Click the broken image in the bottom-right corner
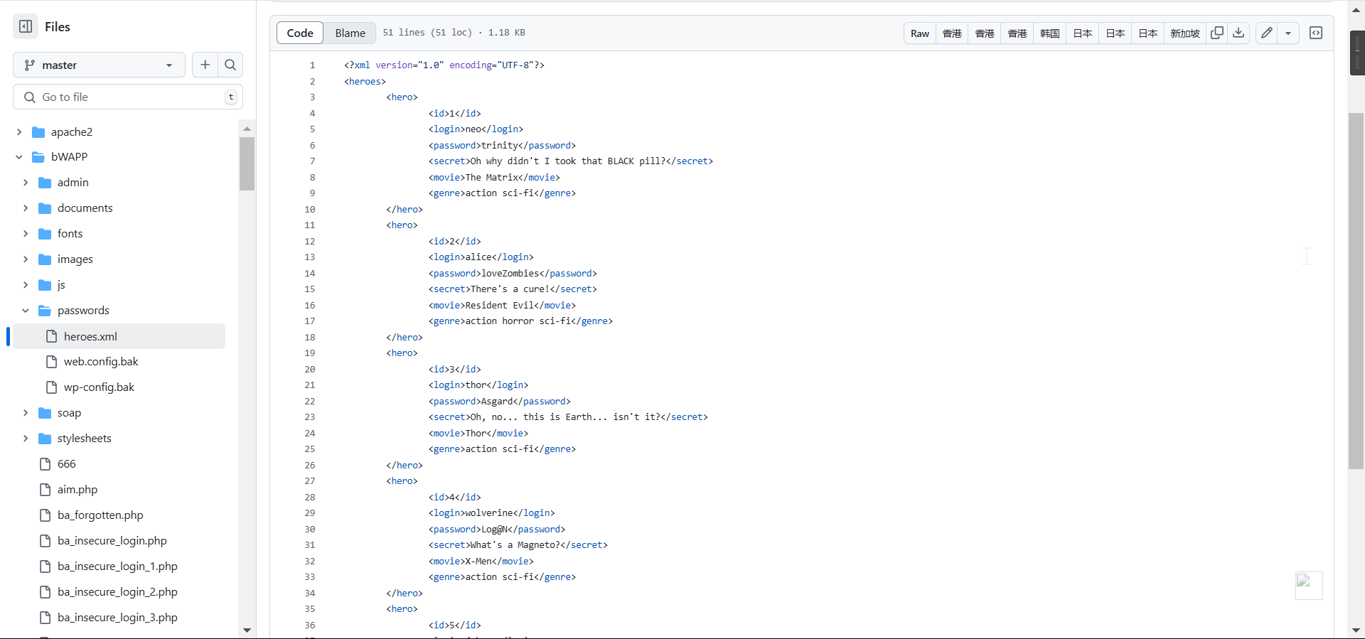Screen dimensions: 1365x639 1308,585
